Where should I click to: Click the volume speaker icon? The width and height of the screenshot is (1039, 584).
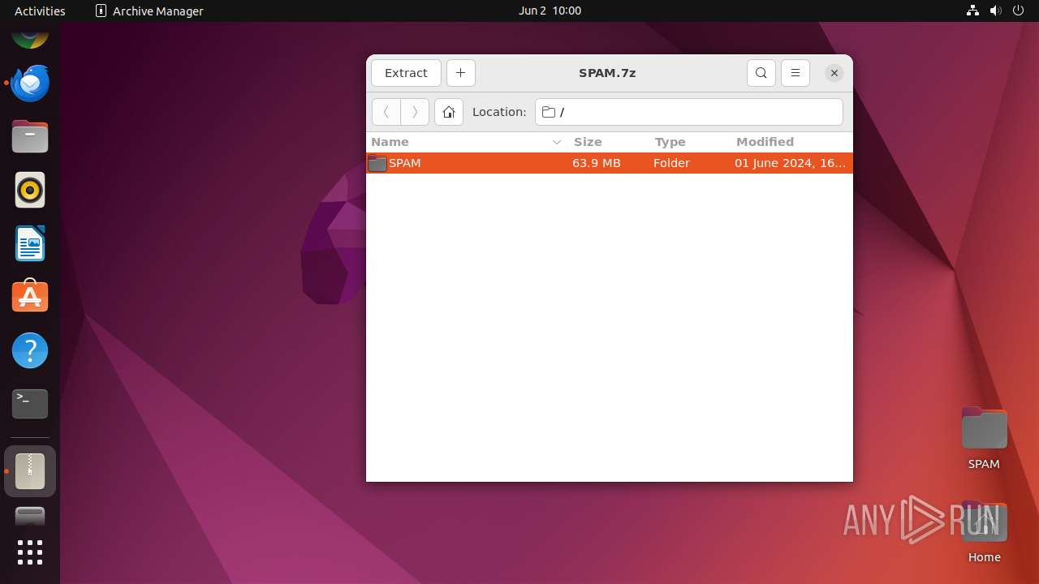(x=996, y=11)
